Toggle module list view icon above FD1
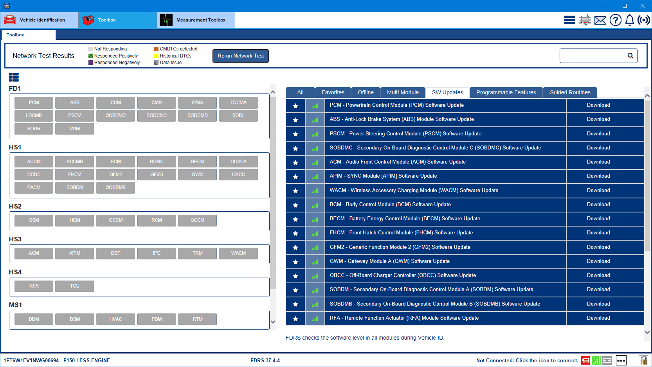This screenshot has height=367, width=652. pos(14,77)
